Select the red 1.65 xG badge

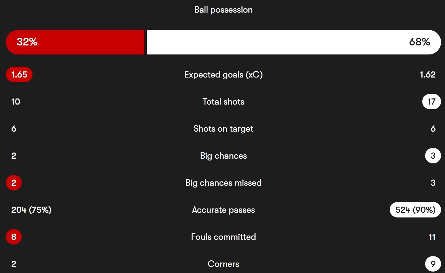(19, 75)
